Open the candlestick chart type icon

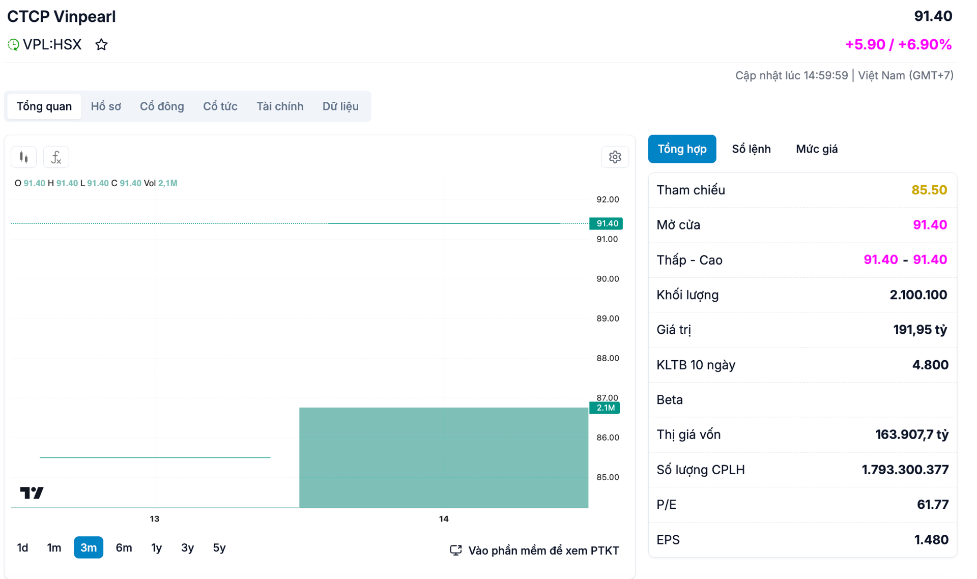(x=23, y=157)
